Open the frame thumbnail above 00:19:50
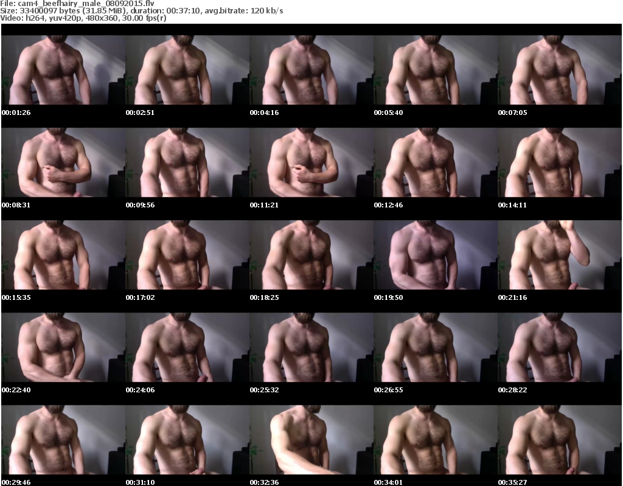Viewport: 623px width, 486px height. click(436, 255)
